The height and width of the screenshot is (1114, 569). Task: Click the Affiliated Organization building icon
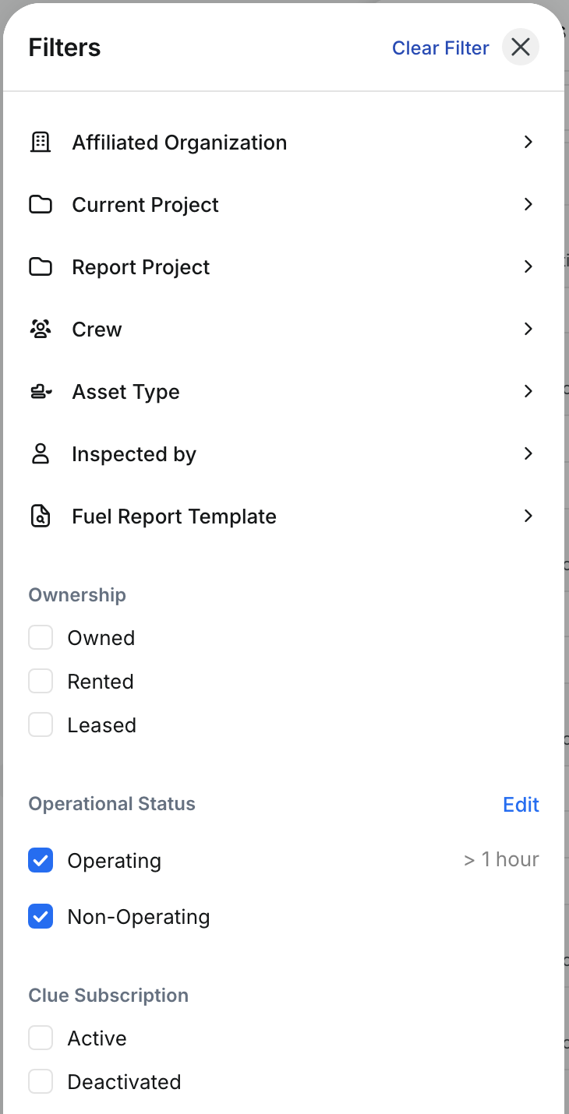click(41, 143)
